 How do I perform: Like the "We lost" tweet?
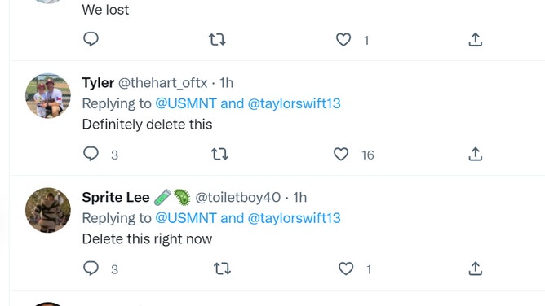point(343,40)
